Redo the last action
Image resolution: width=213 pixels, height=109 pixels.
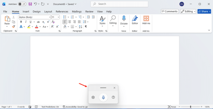coord(43,4)
